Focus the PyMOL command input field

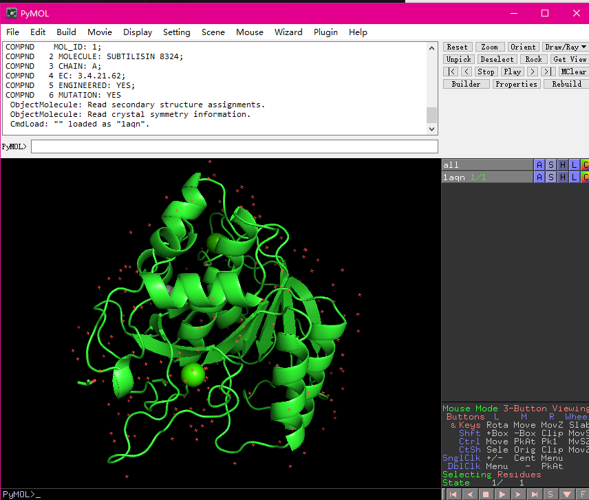tap(234, 146)
